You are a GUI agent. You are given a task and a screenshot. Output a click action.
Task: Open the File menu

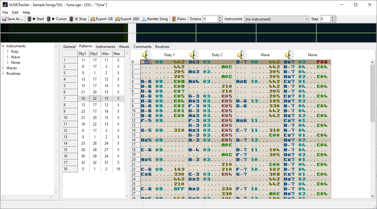(5, 13)
